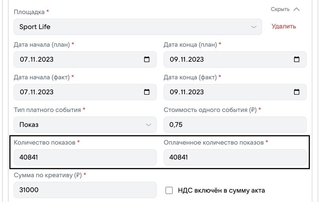The height and width of the screenshot is (202, 319).
Task: Expand Тип платного события dropdown
Action: click(x=85, y=125)
